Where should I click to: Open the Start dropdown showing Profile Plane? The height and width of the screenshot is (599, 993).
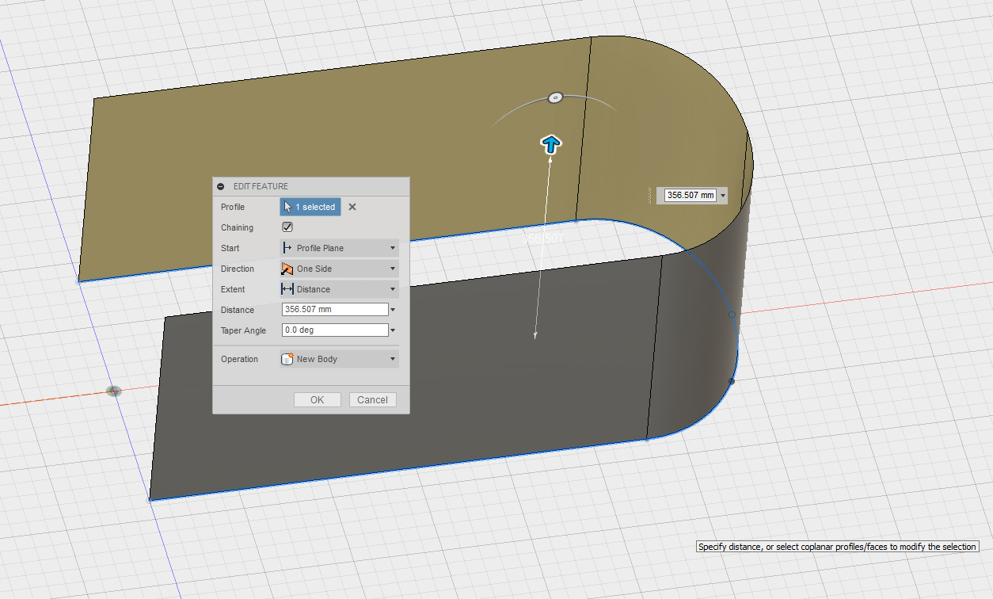pos(340,248)
